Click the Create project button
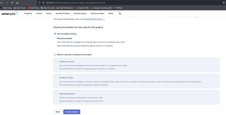 coord(72,112)
